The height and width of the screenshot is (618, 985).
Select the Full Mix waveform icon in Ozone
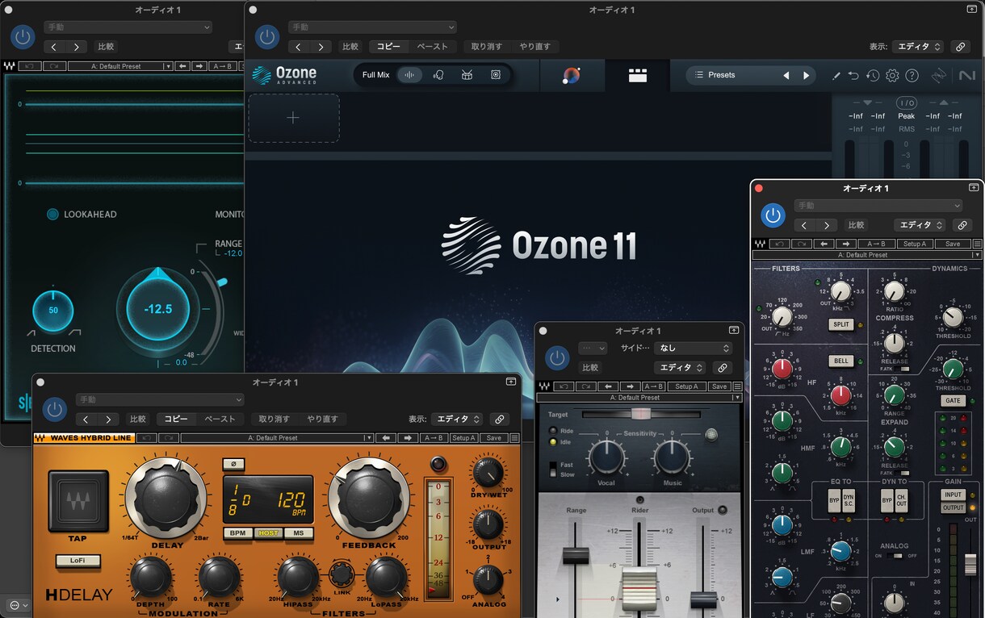click(410, 75)
